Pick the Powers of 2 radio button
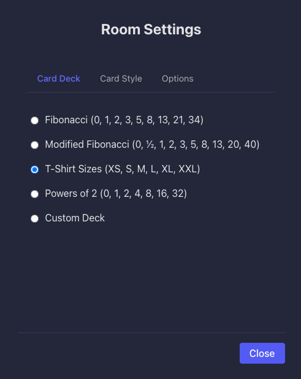Image resolution: width=301 pixels, height=379 pixels. (x=34, y=194)
